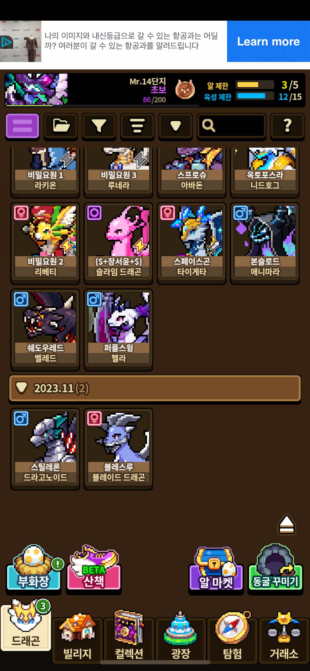Click the dragon search input field
The height and width of the screenshot is (671, 310).
coord(231,126)
